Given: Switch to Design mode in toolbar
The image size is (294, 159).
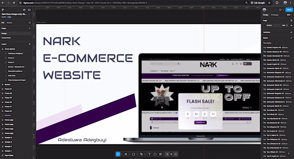Looking at the screenshot, I should [x=171, y=154].
